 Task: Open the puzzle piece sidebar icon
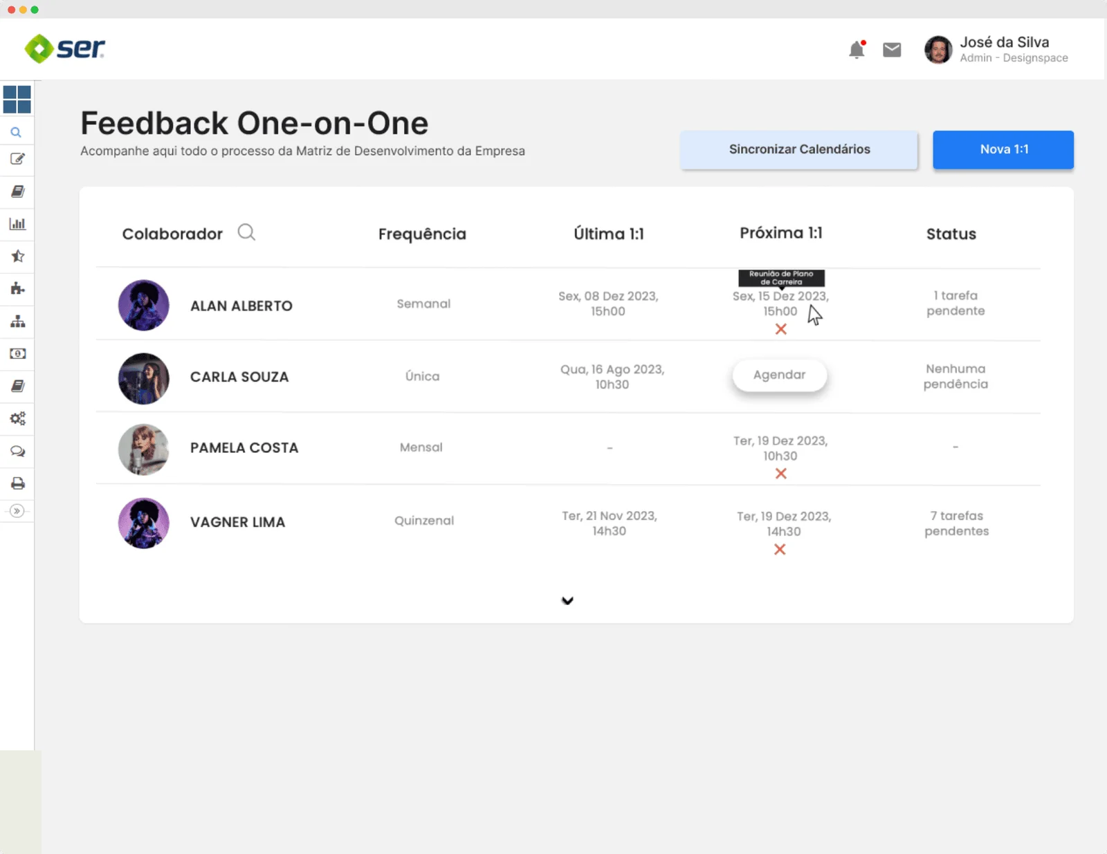click(17, 289)
